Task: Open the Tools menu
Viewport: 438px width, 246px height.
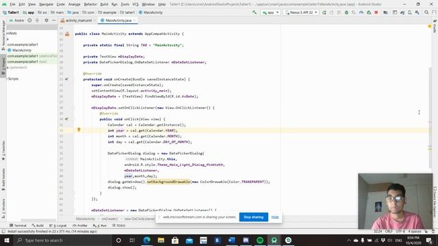Action: [125, 4]
